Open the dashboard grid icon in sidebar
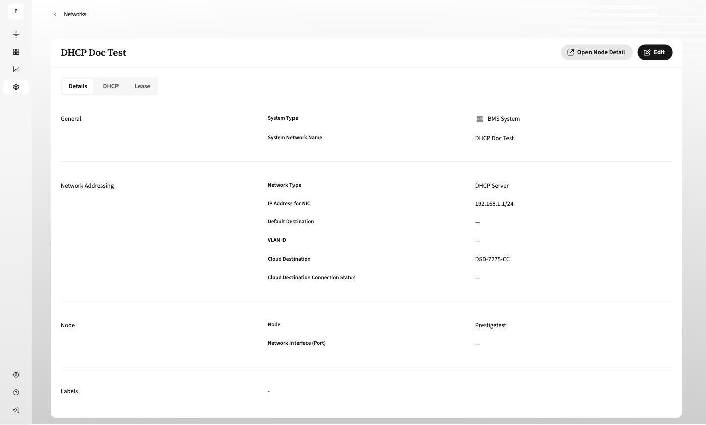 (16, 52)
